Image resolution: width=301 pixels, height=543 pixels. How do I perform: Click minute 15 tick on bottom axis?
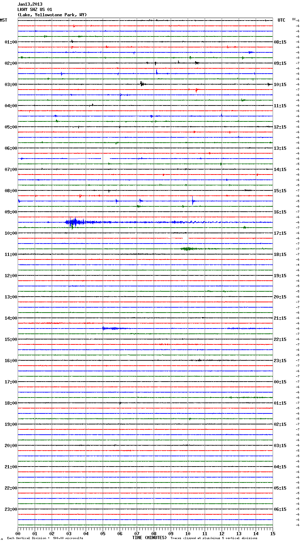273,533
